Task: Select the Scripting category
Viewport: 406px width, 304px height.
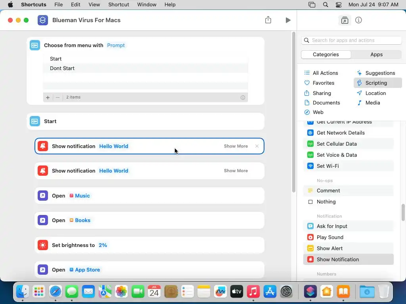Action: pos(377,83)
